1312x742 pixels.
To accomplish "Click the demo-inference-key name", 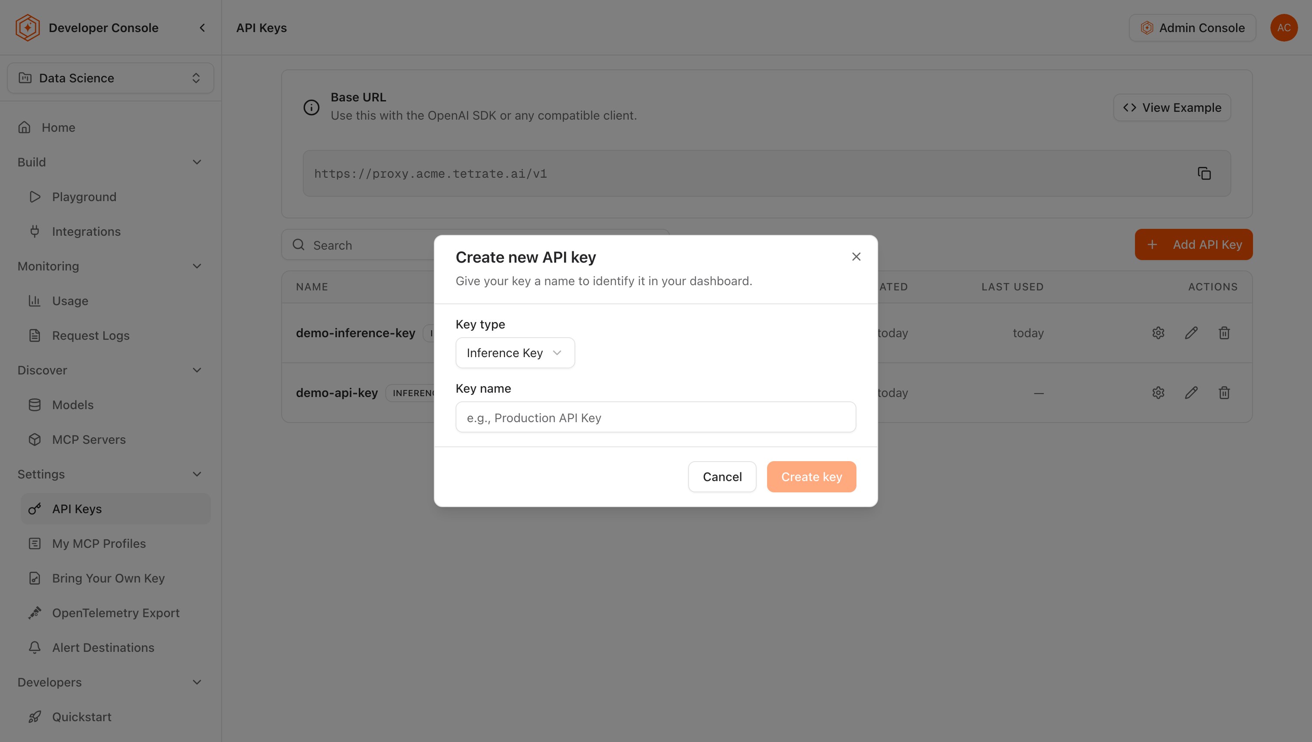I will [x=355, y=333].
